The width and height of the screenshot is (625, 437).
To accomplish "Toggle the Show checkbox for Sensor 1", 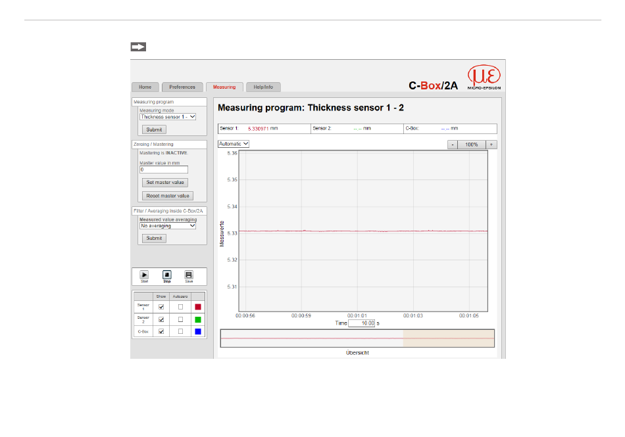I will [x=161, y=307].
